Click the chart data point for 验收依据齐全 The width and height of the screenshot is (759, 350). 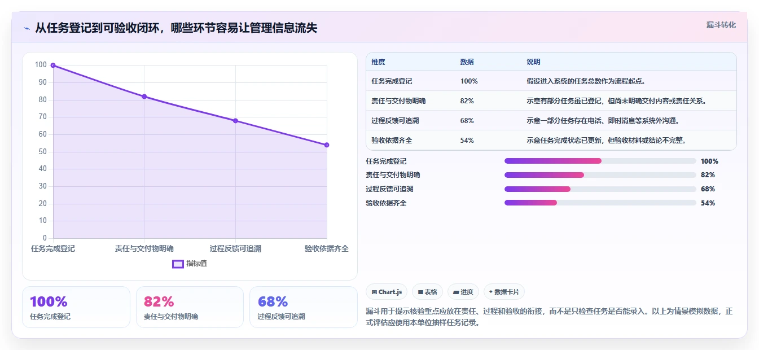click(x=327, y=145)
